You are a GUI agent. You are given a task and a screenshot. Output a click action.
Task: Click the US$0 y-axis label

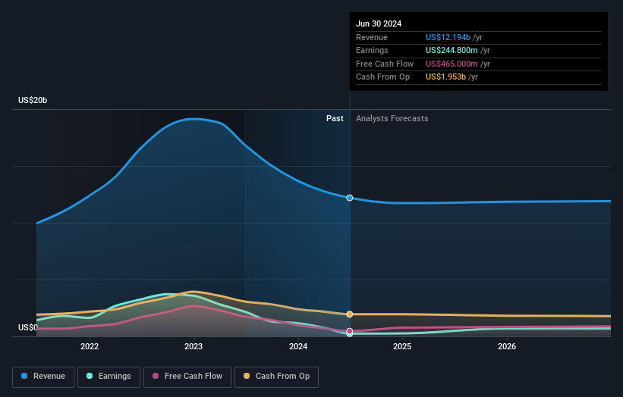click(28, 327)
